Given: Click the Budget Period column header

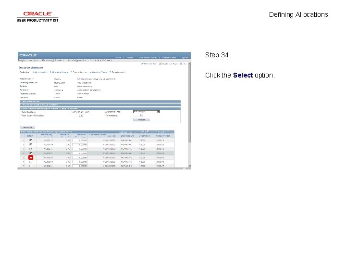Looking at the screenshot, I should [163, 136].
